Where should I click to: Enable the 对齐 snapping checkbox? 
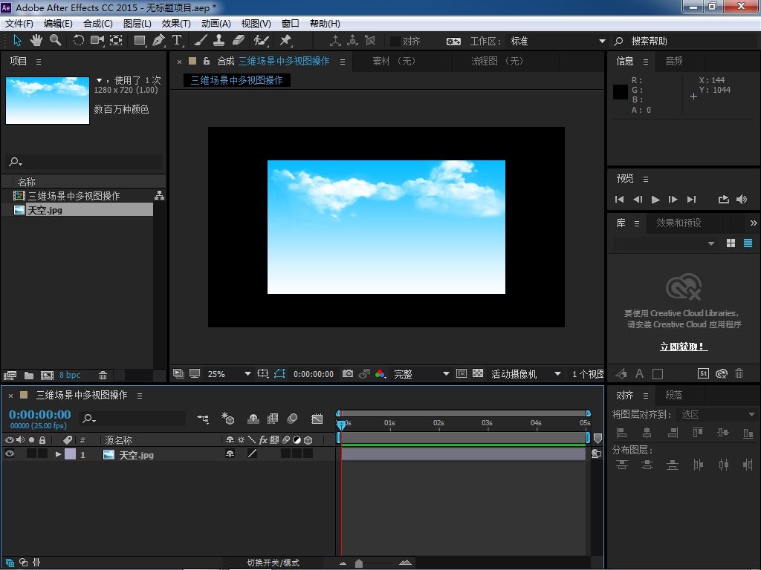395,42
